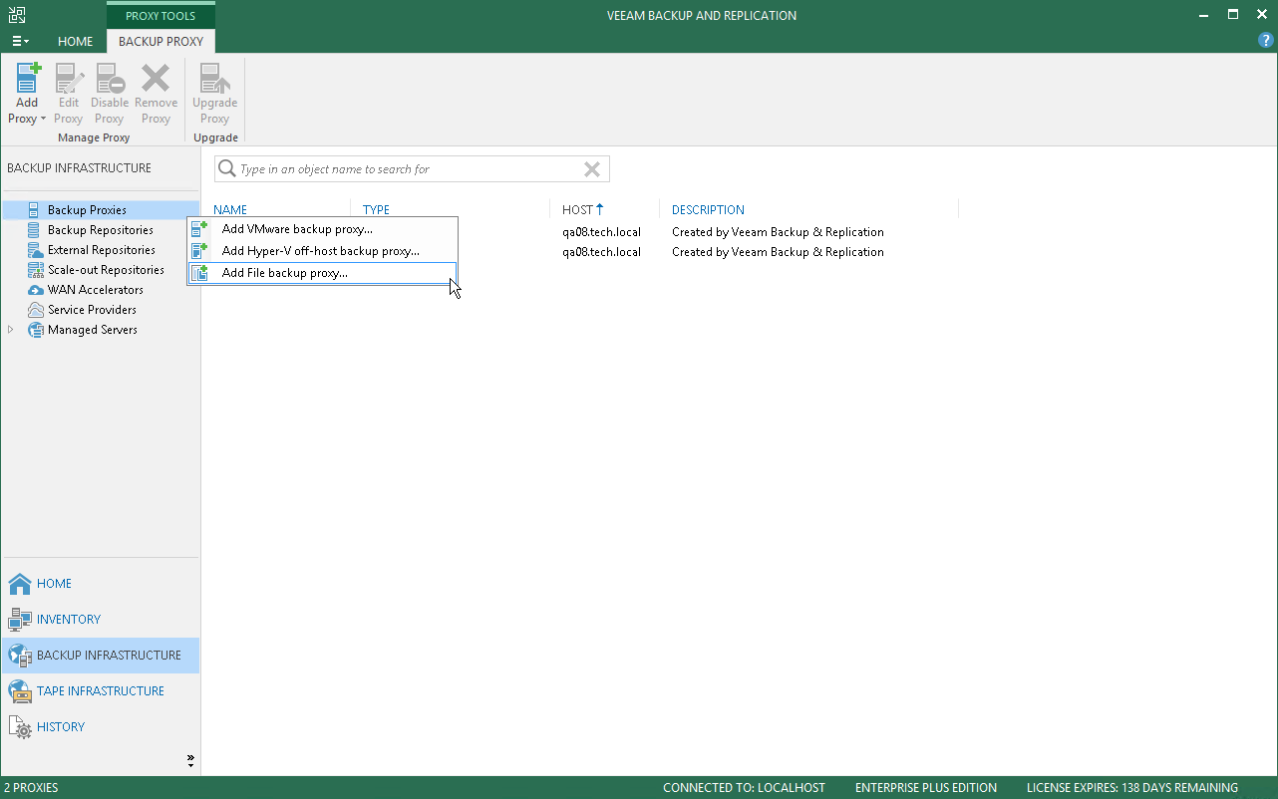
Task: Click the first row's qa08.tech.local host
Action: tap(601, 232)
